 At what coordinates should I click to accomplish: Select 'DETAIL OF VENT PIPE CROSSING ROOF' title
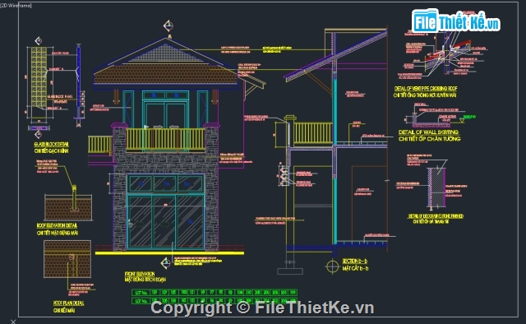point(426,89)
